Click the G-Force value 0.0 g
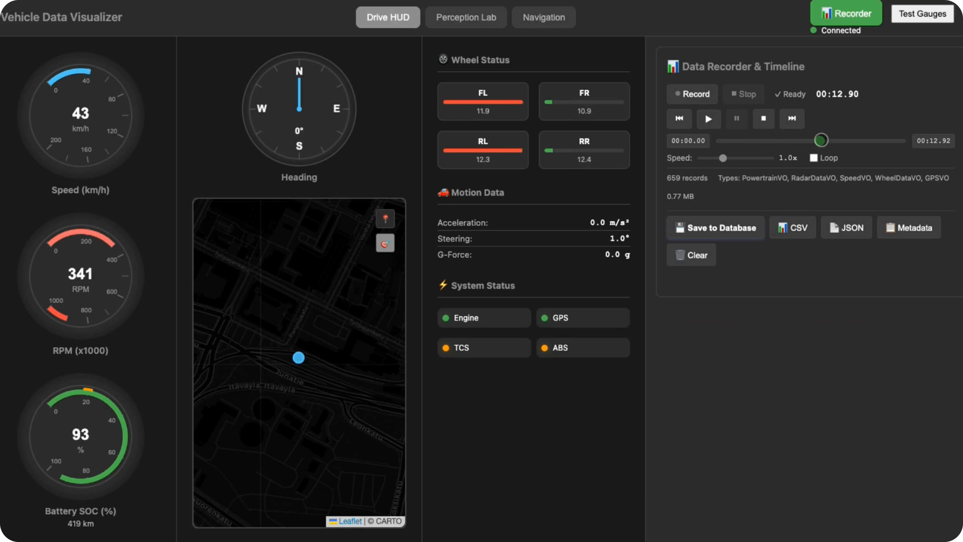 coord(617,254)
